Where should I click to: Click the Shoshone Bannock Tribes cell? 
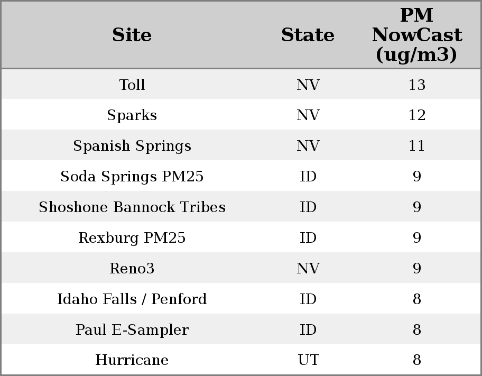(x=132, y=207)
